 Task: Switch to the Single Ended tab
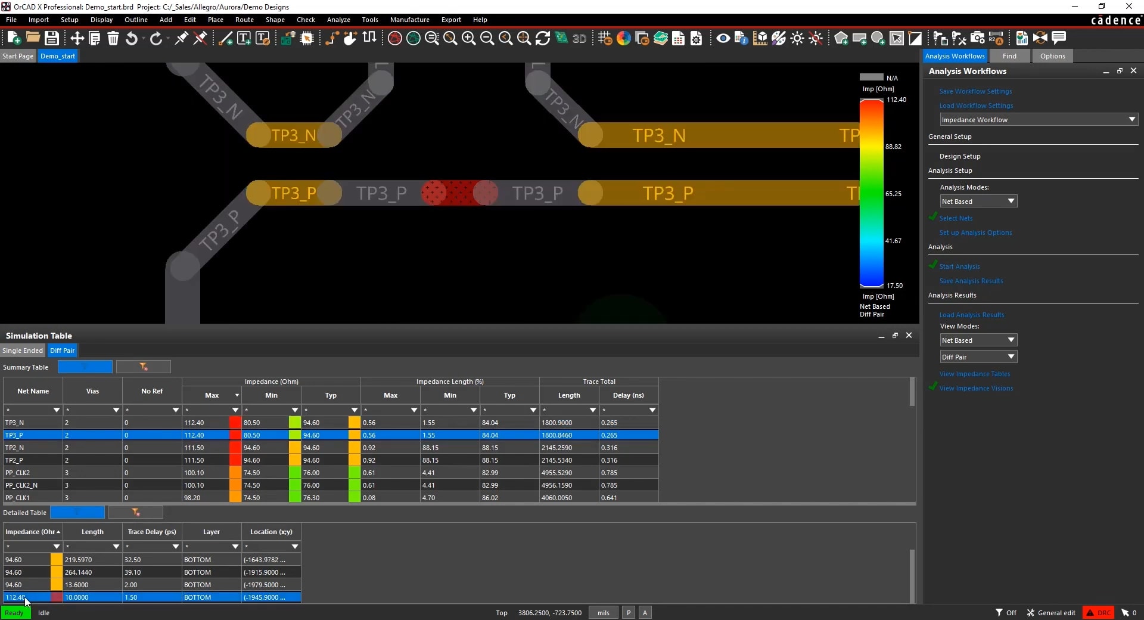coord(23,351)
